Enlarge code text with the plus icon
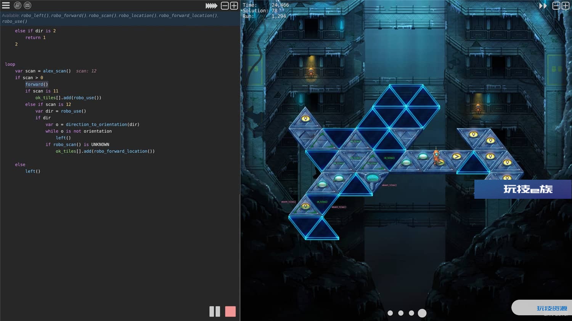Viewport: 572px width, 321px height. click(234, 6)
